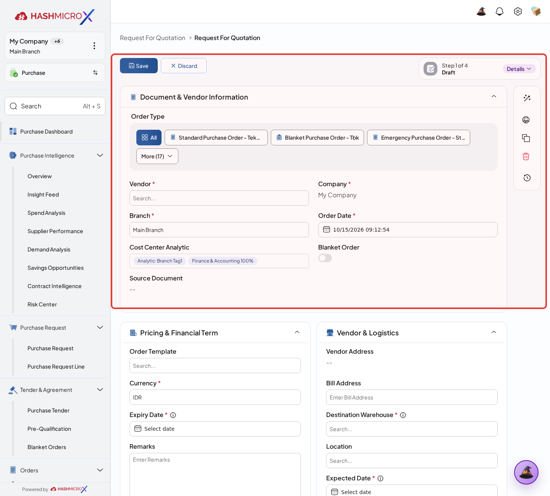The width and height of the screenshot is (550, 496).
Task: Open the history clock icon
Action: coord(527,178)
